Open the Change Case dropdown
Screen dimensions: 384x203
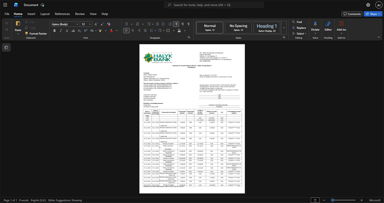click(x=94, y=30)
